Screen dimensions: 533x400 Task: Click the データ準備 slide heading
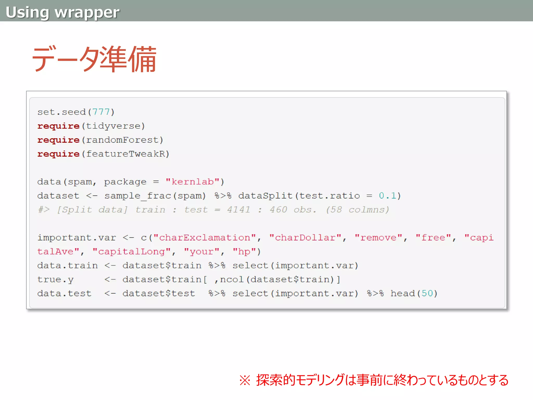94,59
